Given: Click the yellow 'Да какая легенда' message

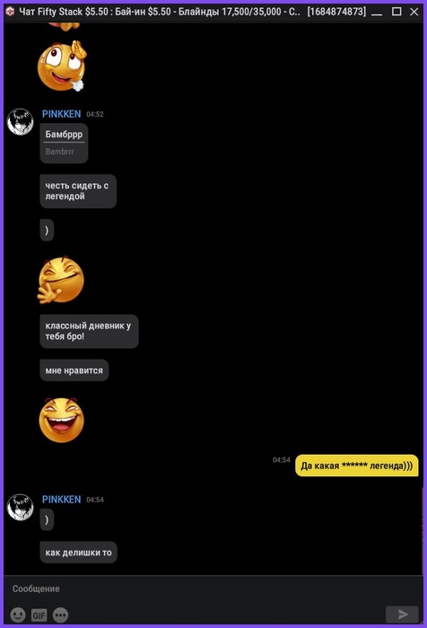Looking at the screenshot, I should (x=356, y=466).
